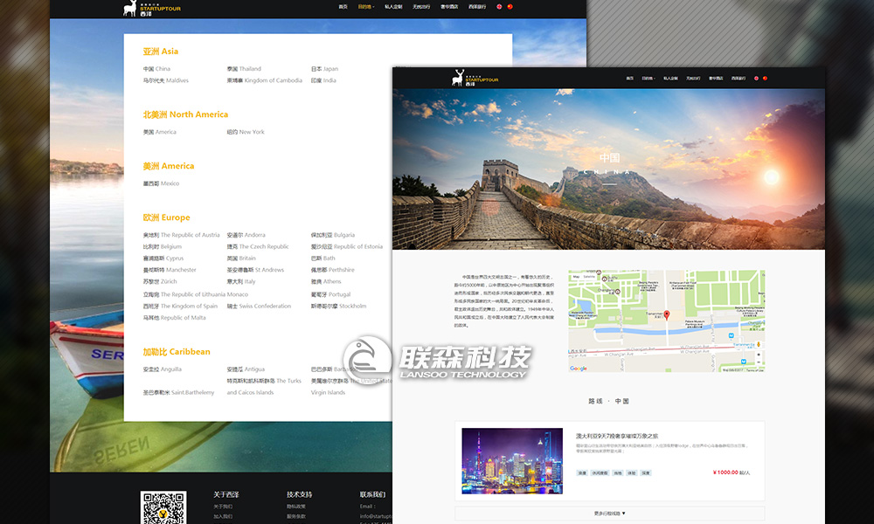Click the 亚洲 Asia heading
The image size is (874, 524).
click(161, 52)
